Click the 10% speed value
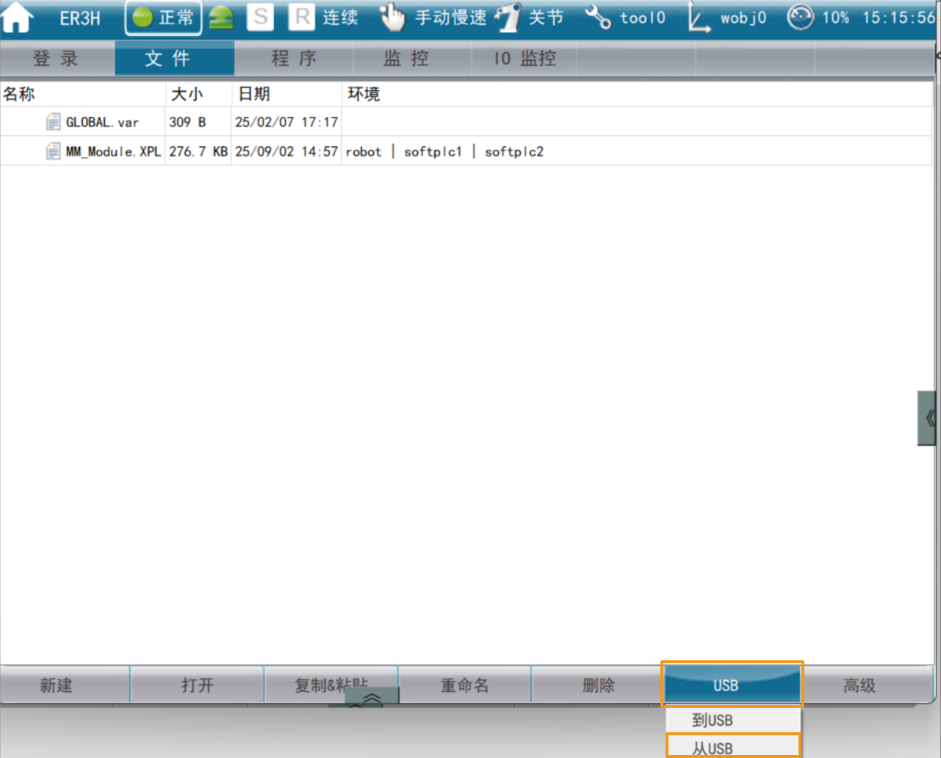941x758 pixels. click(835, 18)
